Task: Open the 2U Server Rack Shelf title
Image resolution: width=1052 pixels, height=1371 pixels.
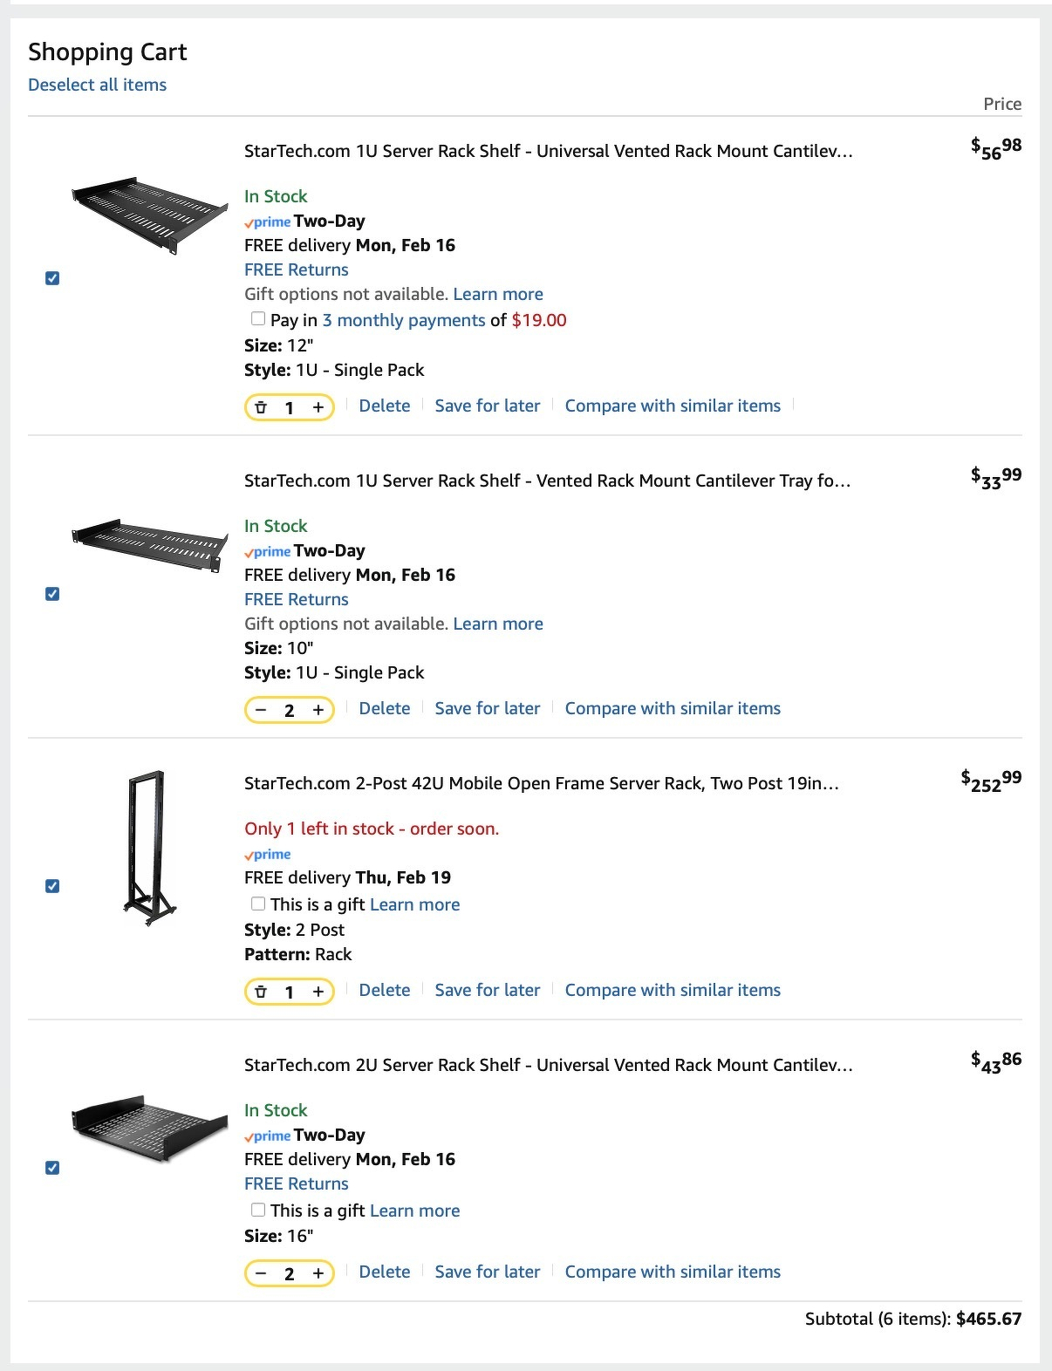Action: 548,1065
